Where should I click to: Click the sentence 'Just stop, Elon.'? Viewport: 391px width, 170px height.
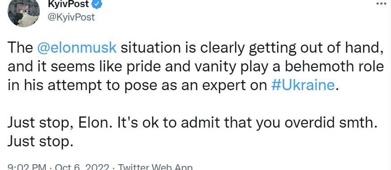click(60, 123)
